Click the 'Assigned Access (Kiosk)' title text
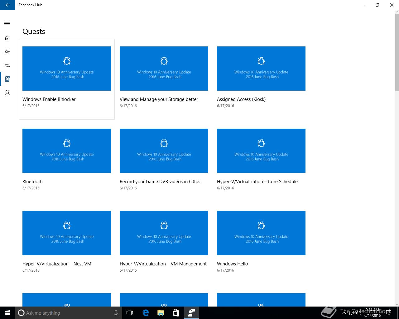Viewport: 399px width, 319px height. 241,99
